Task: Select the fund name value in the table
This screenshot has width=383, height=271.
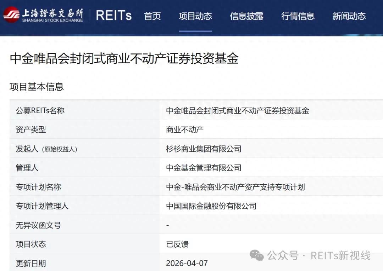Action: click(x=237, y=111)
